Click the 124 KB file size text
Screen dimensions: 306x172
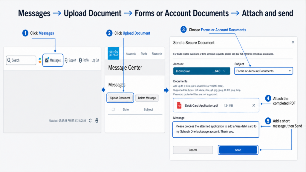[x=228, y=105]
